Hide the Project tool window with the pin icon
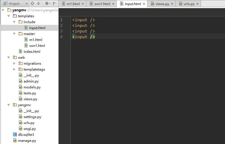 [x=54, y=3]
